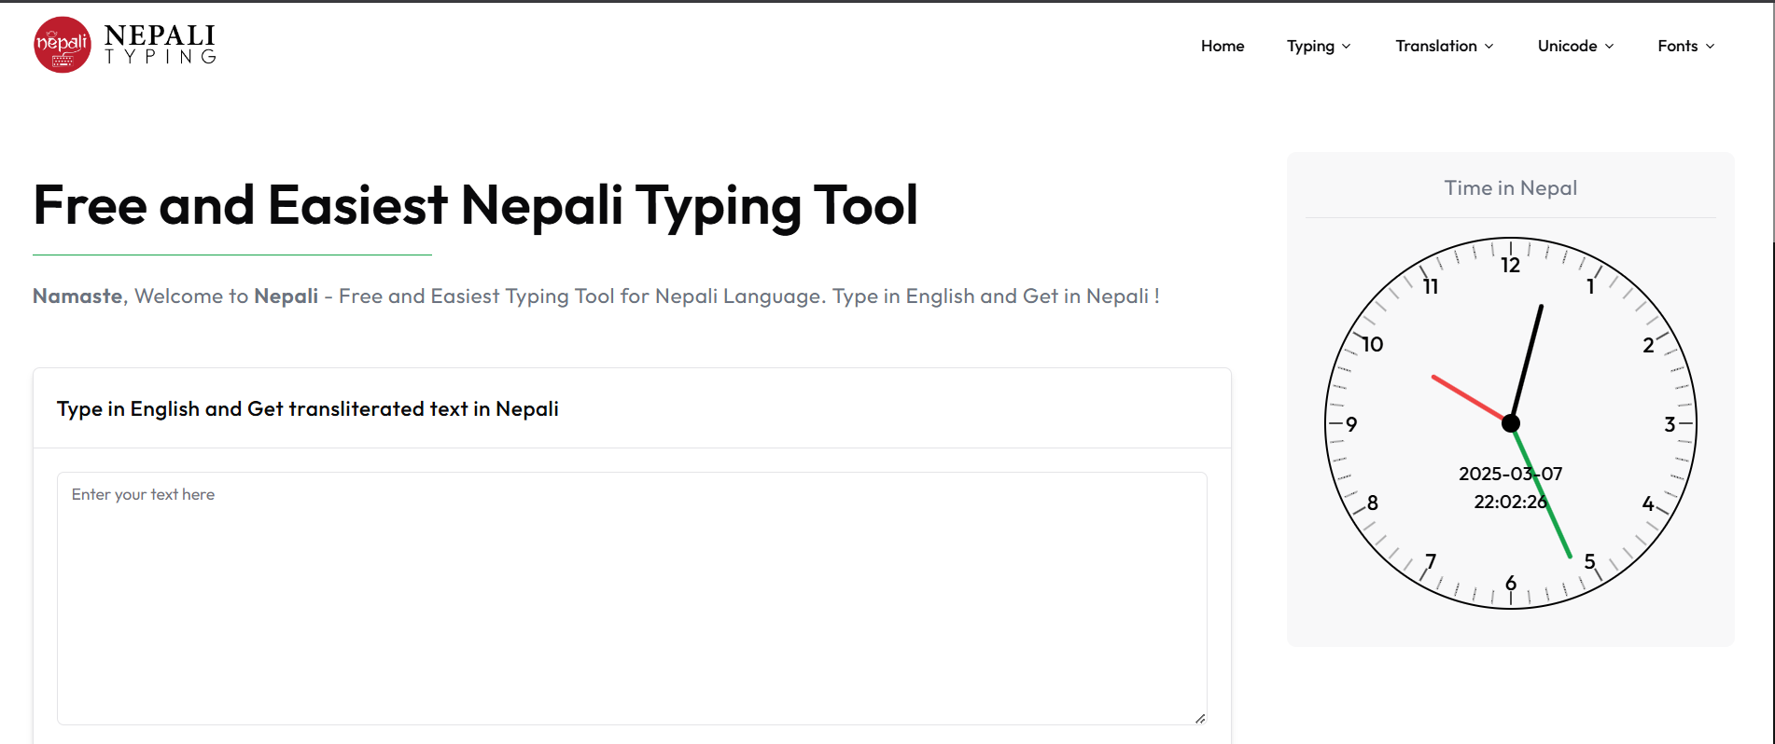The image size is (1775, 744).
Task: Click the Free and Easiest Nepali Typing Tool heading
Action: [475, 205]
